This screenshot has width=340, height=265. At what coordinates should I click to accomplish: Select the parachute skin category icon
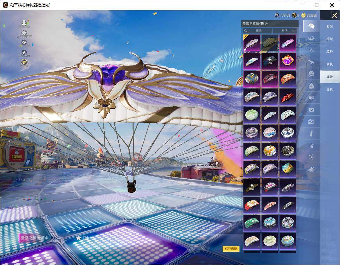tap(311, 26)
